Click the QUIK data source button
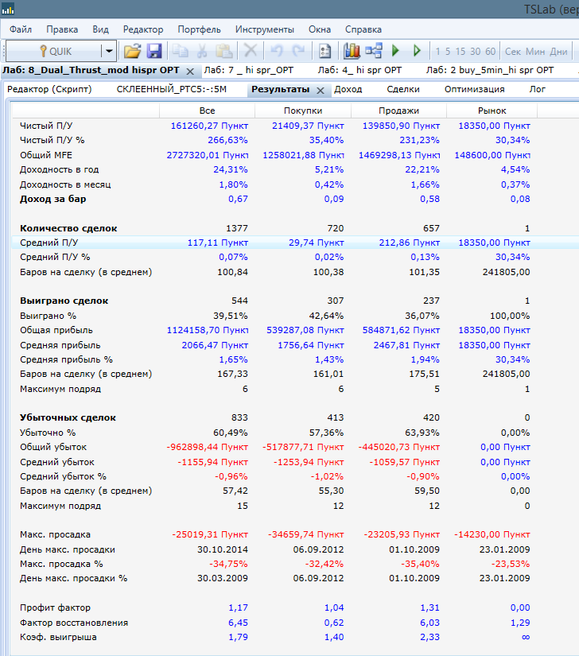The image size is (579, 656). [54, 51]
